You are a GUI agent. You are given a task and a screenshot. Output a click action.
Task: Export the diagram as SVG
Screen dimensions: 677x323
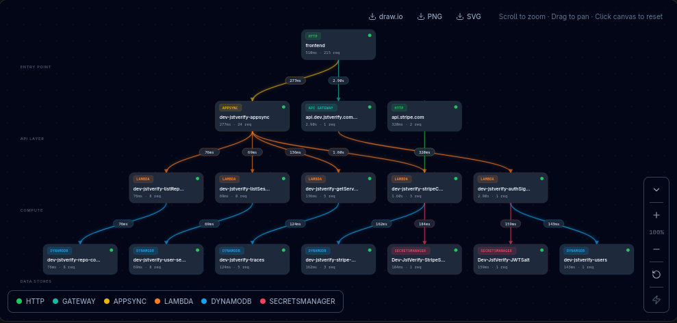point(469,17)
